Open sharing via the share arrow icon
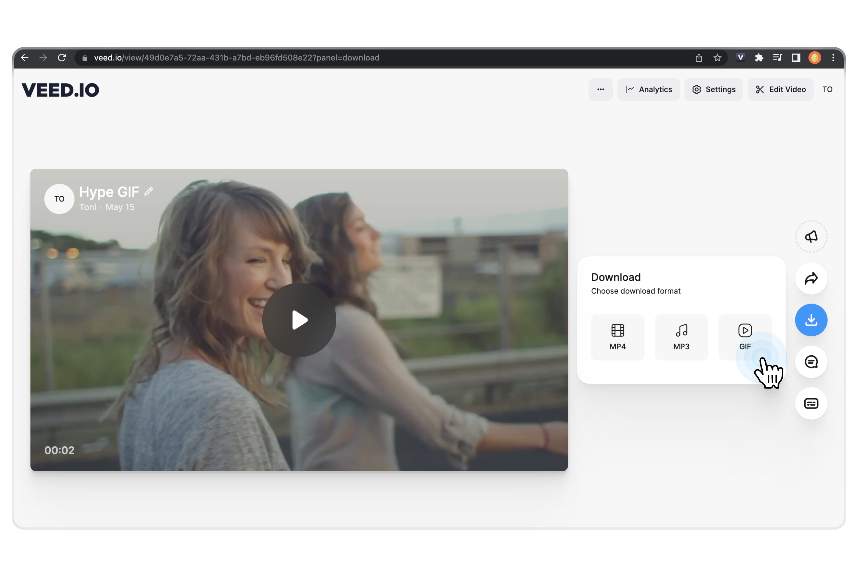This screenshot has width=858, height=577. click(x=811, y=279)
